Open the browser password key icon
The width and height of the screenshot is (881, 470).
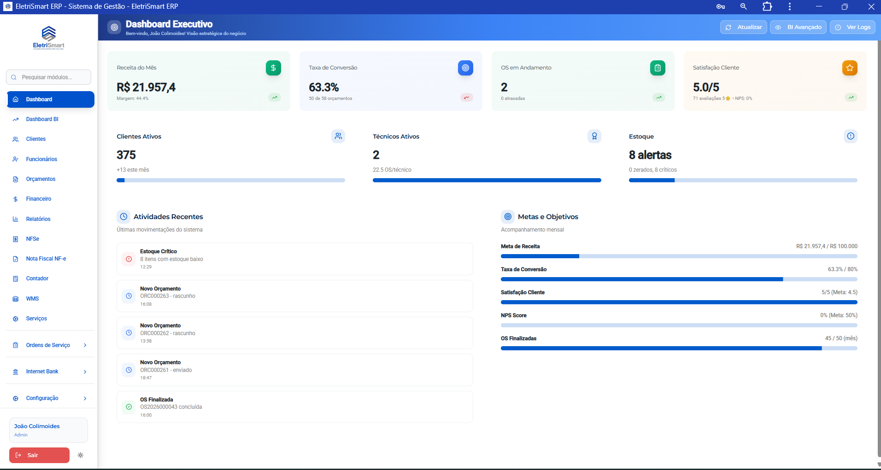pyautogui.click(x=721, y=6)
